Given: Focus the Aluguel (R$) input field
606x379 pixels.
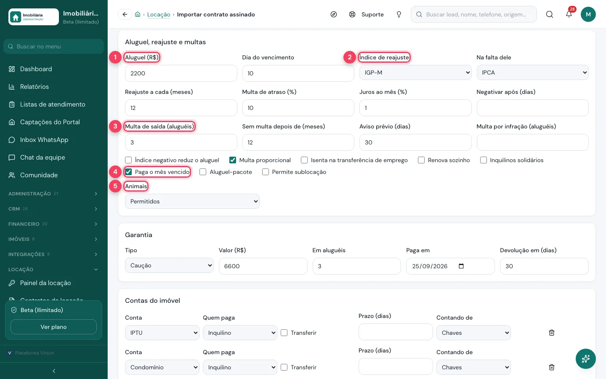Looking at the screenshot, I should click(x=181, y=73).
